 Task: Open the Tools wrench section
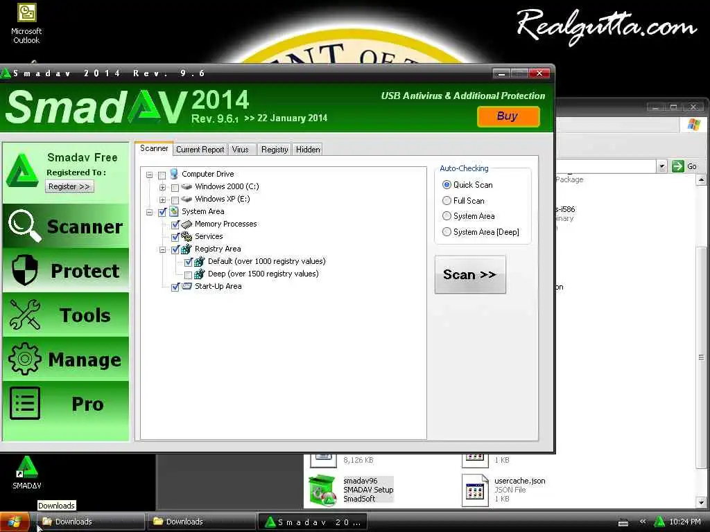66,314
